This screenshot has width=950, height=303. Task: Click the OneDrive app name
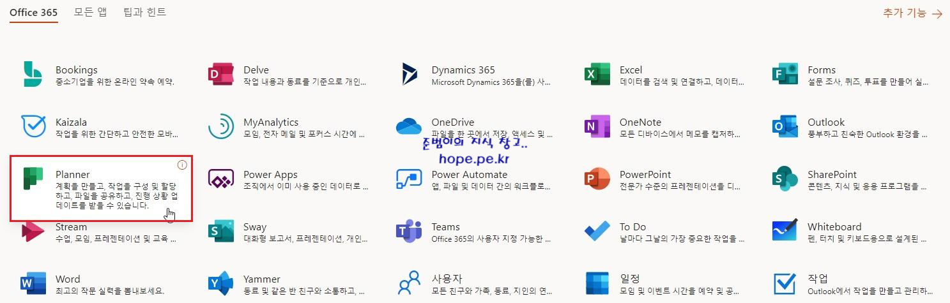[x=453, y=122]
